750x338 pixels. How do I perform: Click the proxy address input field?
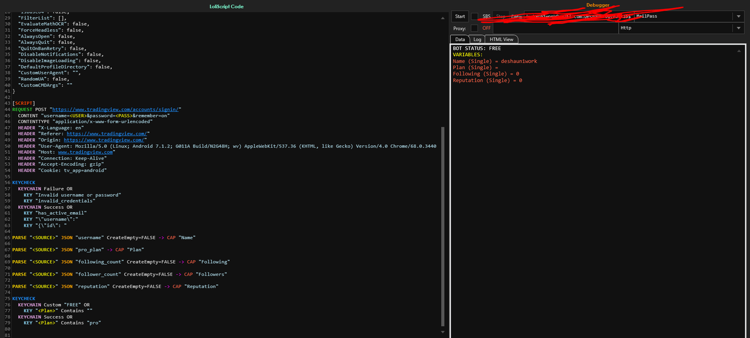[555, 28]
